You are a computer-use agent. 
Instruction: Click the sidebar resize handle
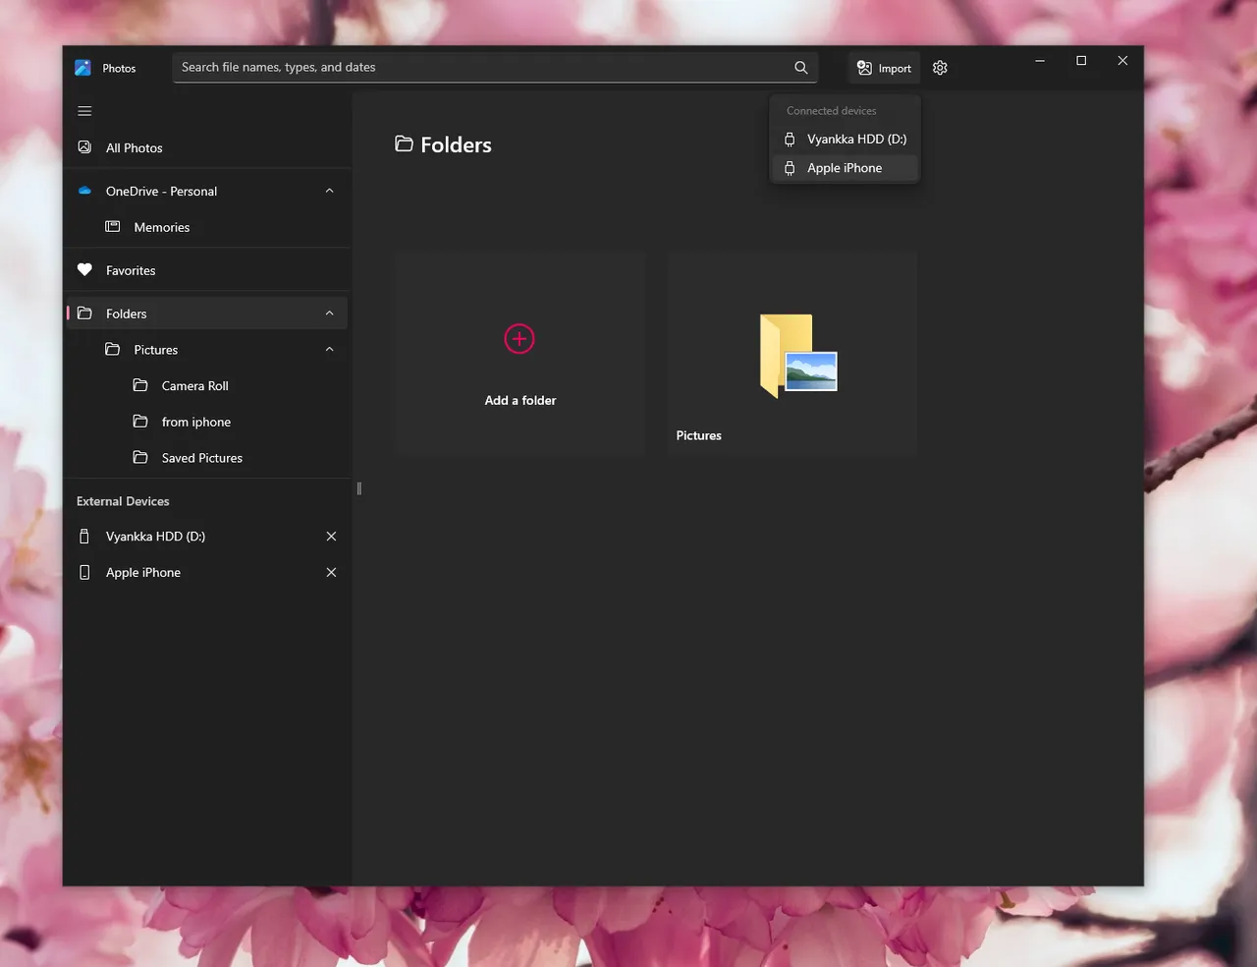359,488
